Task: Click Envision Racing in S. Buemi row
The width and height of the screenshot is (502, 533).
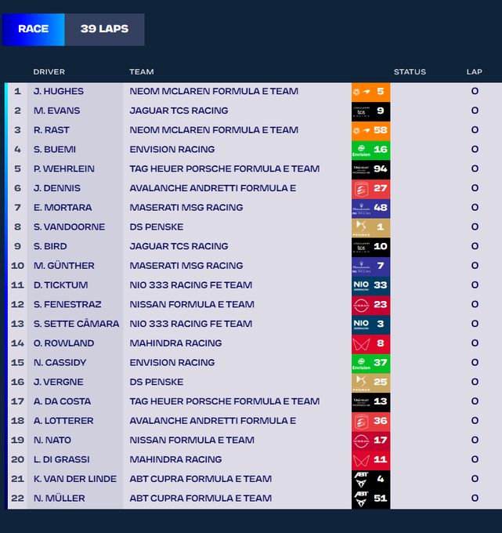Action: coord(172,149)
